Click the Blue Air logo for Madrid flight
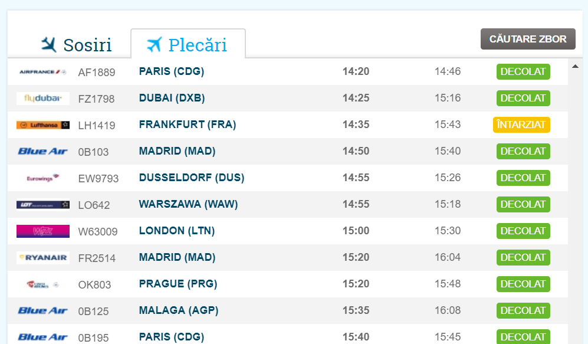The width and height of the screenshot is (588, 344). coord(42,152)
